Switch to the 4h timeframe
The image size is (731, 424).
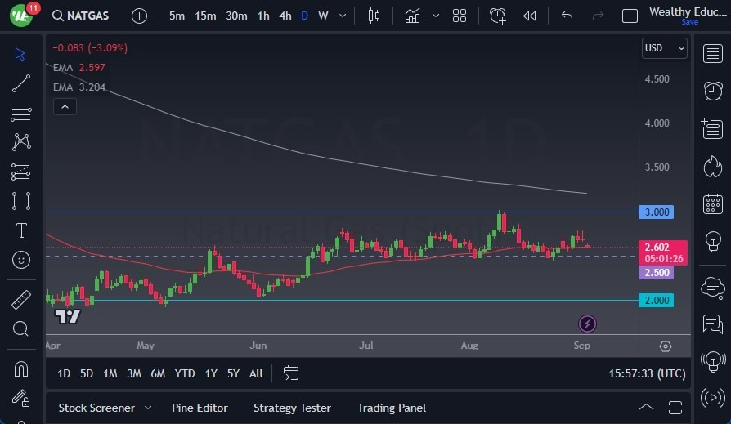pos(285,16)
